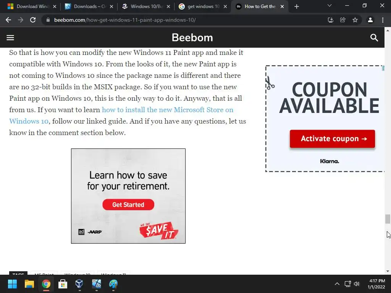Click the Klarna logo in ad
Screen dimensions: 391x293
pos(330,161)
